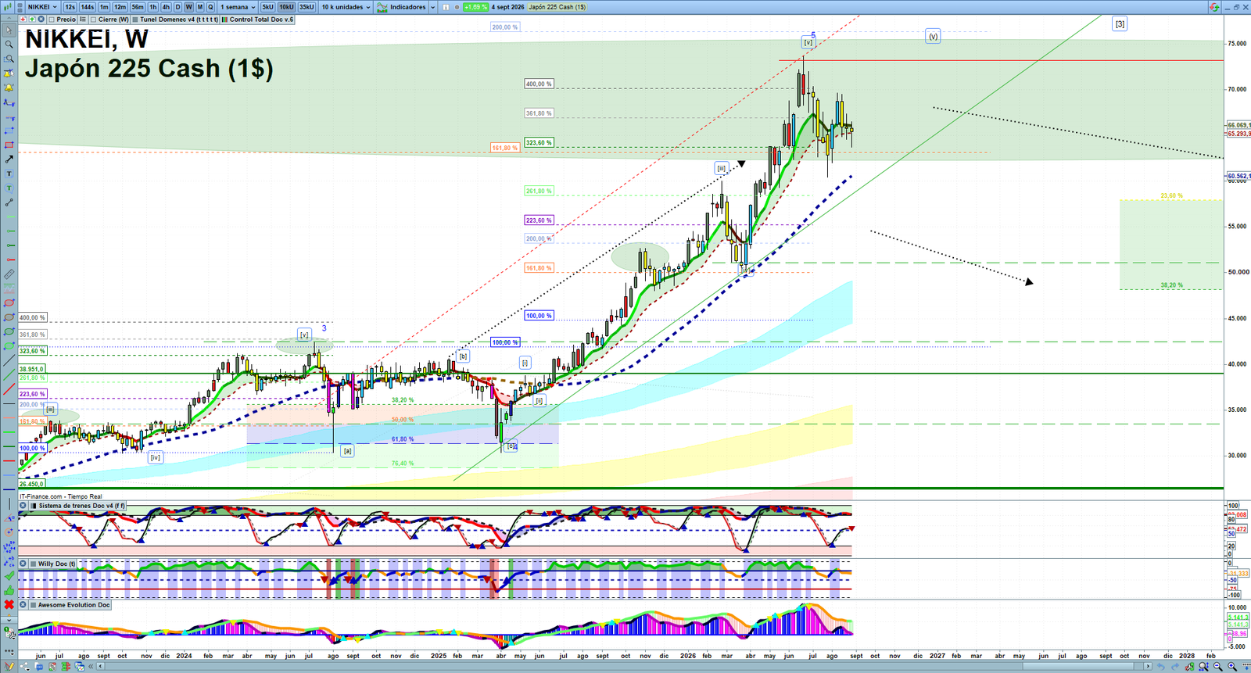Select the M monthly timeframe
The image size is (1251, 673).
199,7
